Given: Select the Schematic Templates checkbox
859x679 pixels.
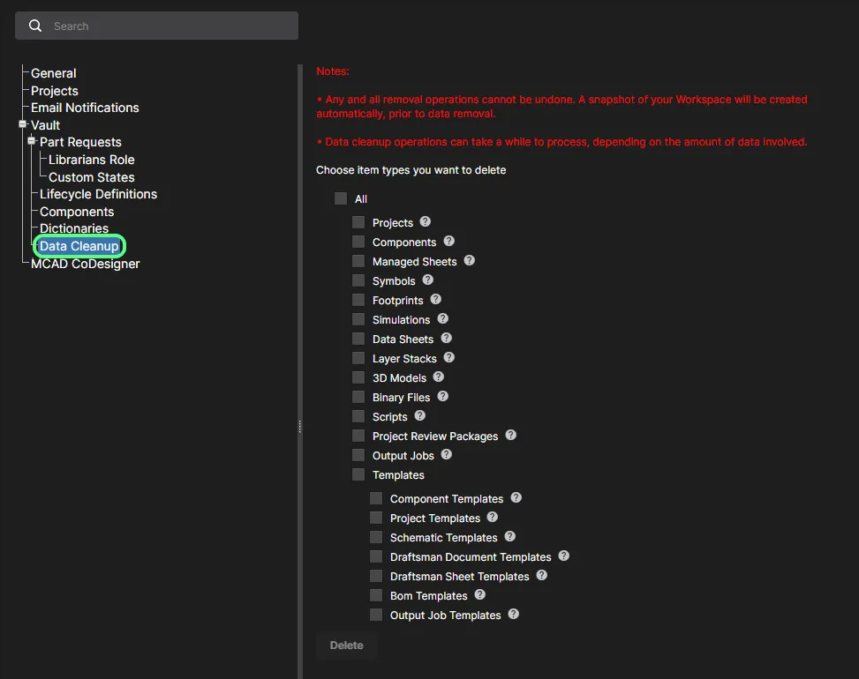Looking at the screenshot, I should tap(376, 537).
